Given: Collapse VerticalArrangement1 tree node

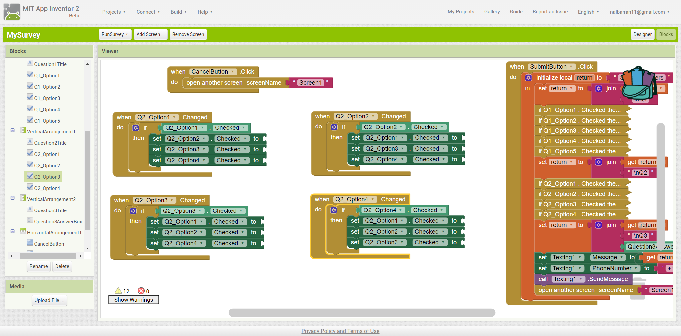Looking at the screenshot, I should 13,130.
